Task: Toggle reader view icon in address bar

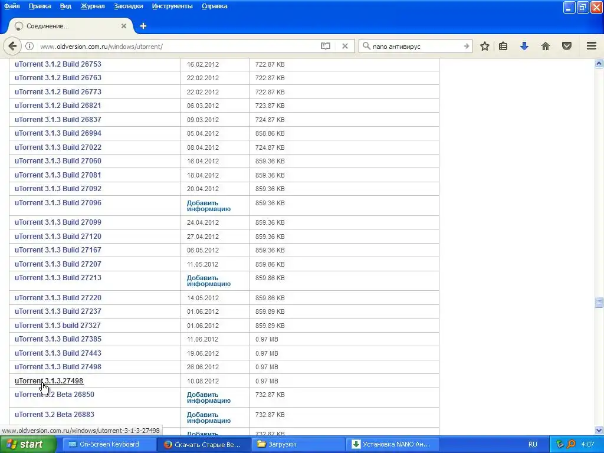Action: coord(326,46)
